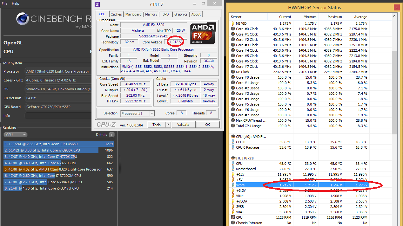Image resolution: width=403 pixels, height=226 pixels.
Task: Click the Chassis Intrusion sensor icon
Action: pos(233,223)
